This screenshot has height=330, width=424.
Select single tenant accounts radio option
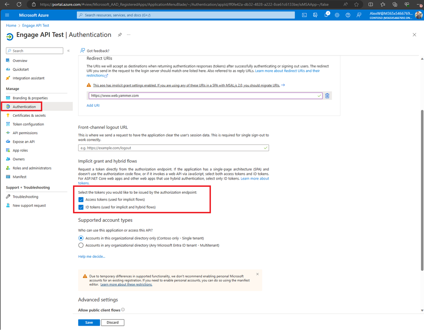[x=81, y=238]
